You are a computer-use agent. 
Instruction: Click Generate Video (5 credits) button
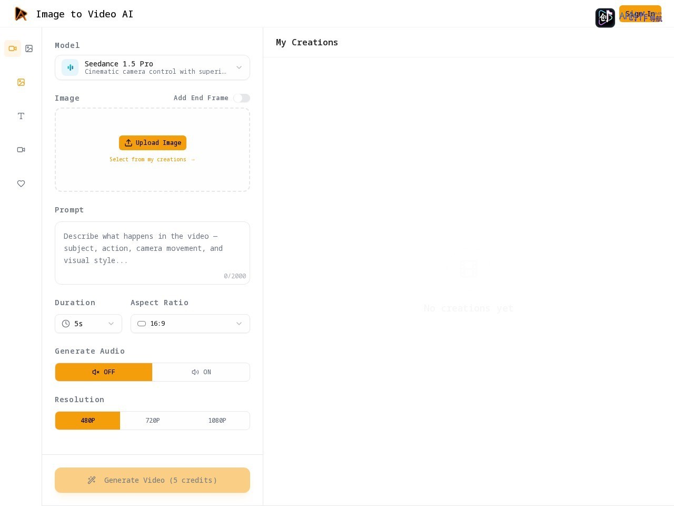pyautogui.click(x=152, y=480)
